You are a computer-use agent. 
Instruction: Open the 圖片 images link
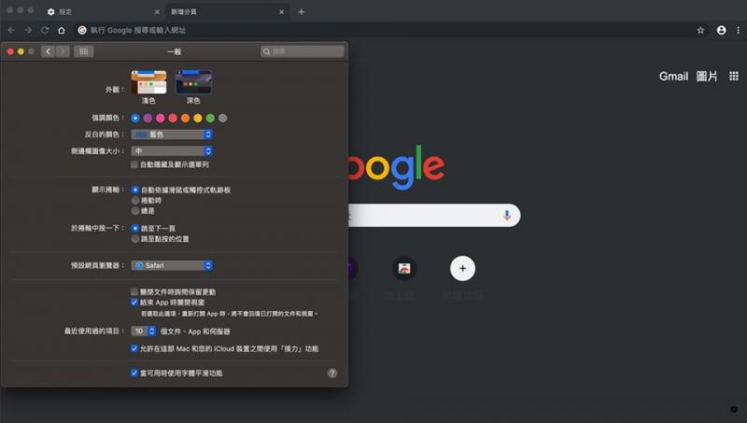click(x=707, y=77)
